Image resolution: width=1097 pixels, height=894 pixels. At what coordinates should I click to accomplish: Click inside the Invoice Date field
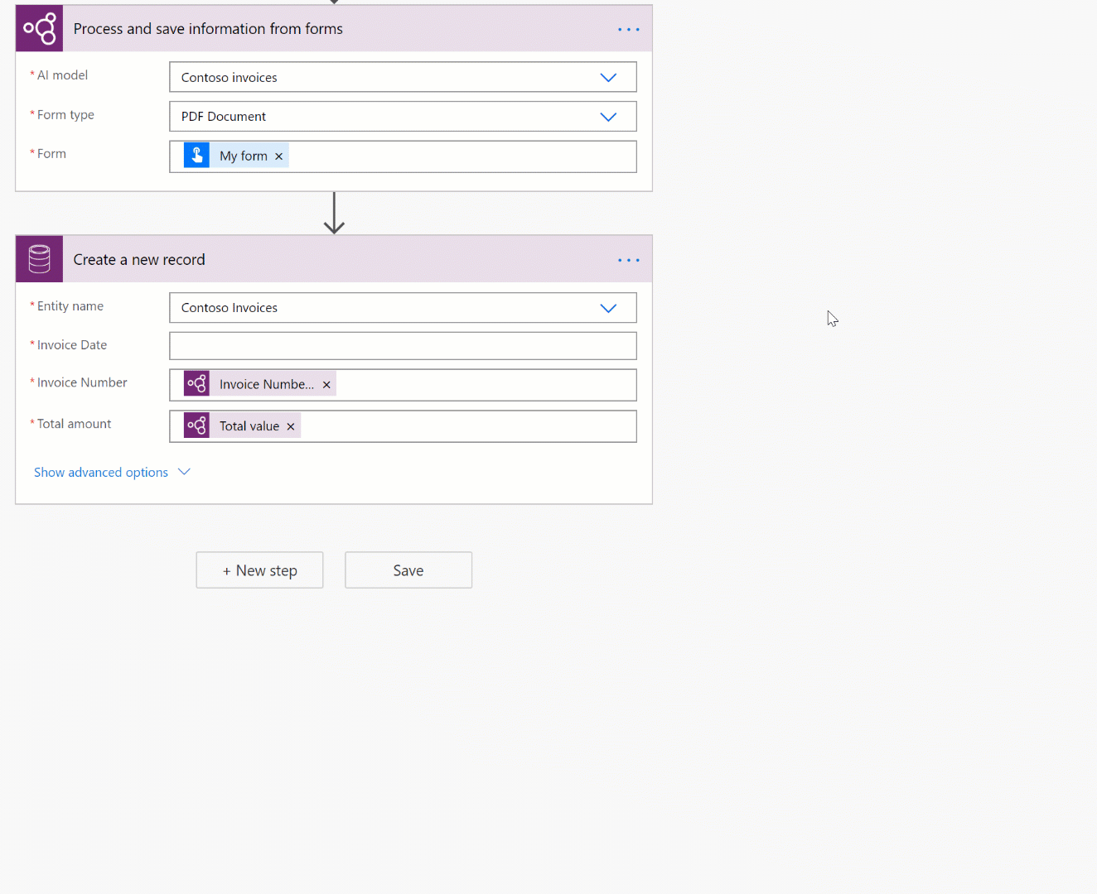[403, 345]
